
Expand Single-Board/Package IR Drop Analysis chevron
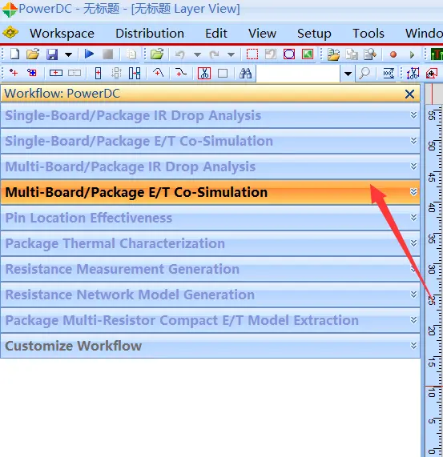click(413, 115)
